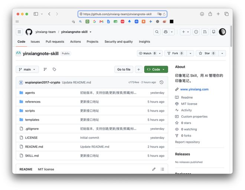Open the Security and quality tab
The image size is (245, 190).
coord(118,42)
